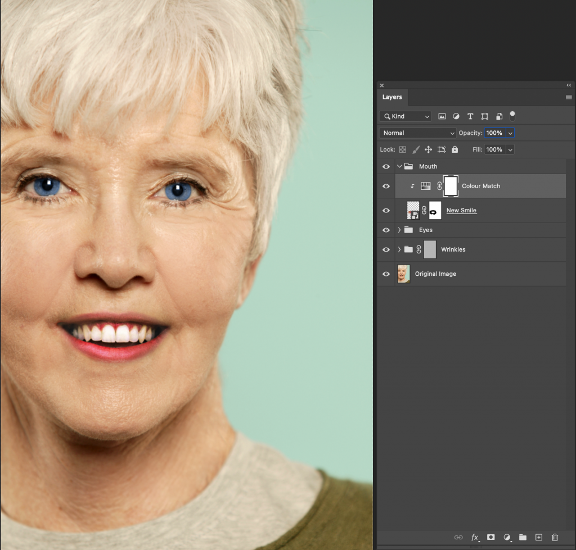
Task: Click mask link icon on New Smile layer
Action: (x=424, y=210)
